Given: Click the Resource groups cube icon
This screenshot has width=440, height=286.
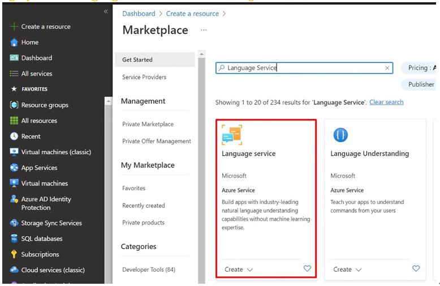Looking at the screenshot, I should tap(14, 105).
